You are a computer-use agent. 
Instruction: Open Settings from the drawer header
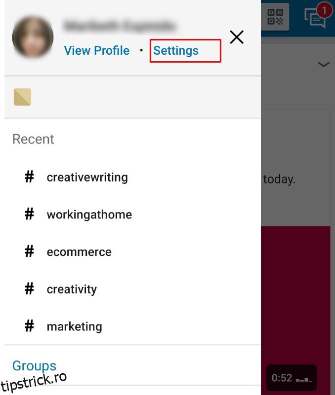176,50
